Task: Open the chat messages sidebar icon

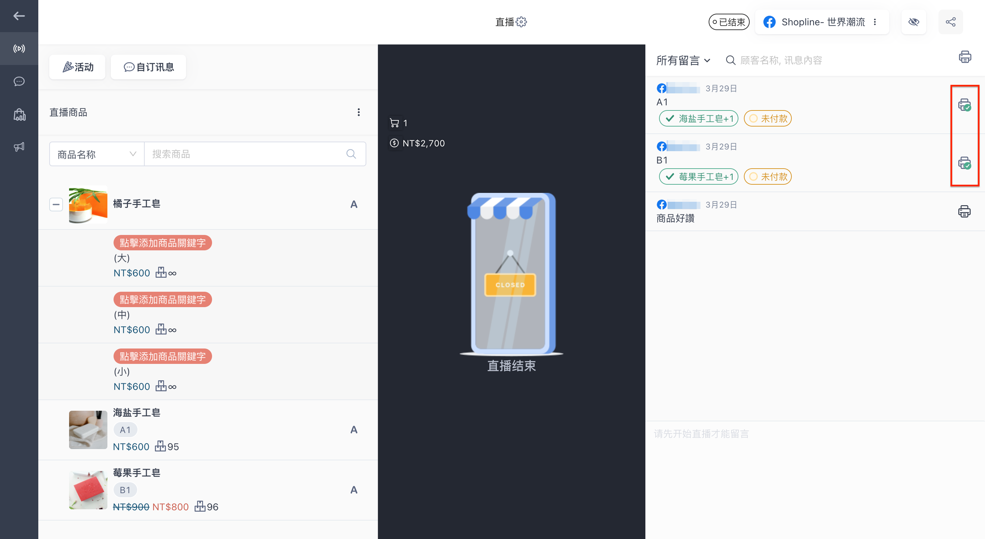Action: click(x=19, y=81)
